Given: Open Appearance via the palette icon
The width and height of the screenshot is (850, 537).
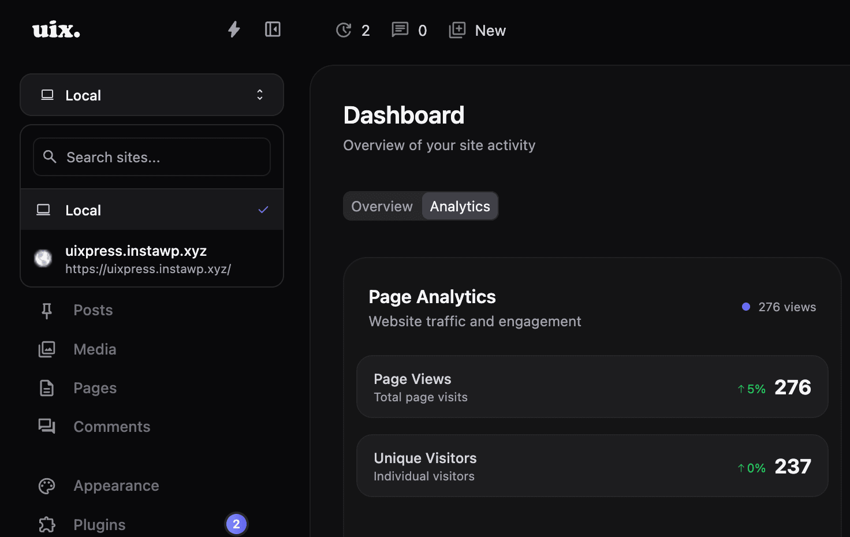Looking at the screenshot, I should tap(46, 486).
